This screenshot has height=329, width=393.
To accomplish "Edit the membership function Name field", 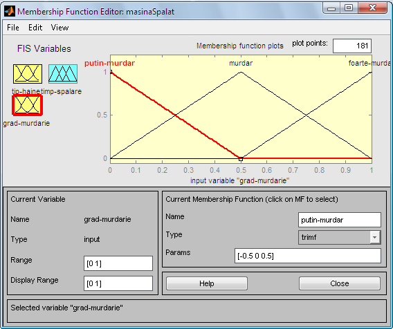I will [x=340, y=220].
